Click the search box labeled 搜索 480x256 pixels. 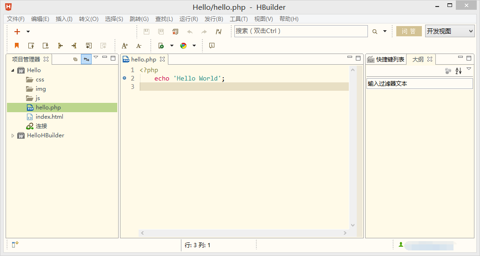point(301,31)
